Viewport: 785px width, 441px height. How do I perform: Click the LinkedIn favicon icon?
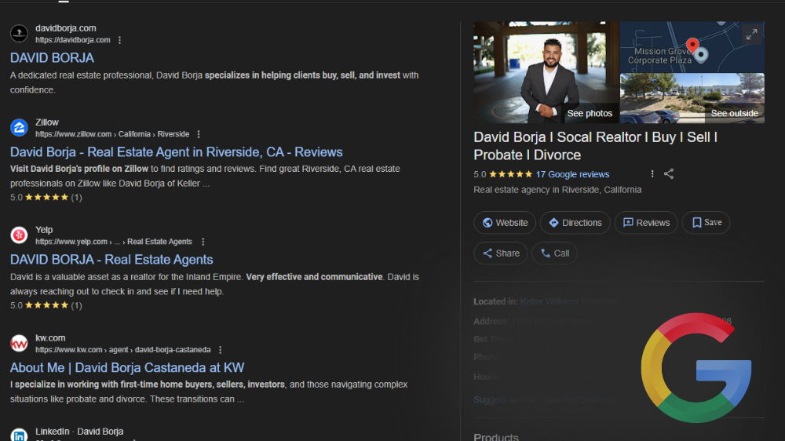(20, 436)
